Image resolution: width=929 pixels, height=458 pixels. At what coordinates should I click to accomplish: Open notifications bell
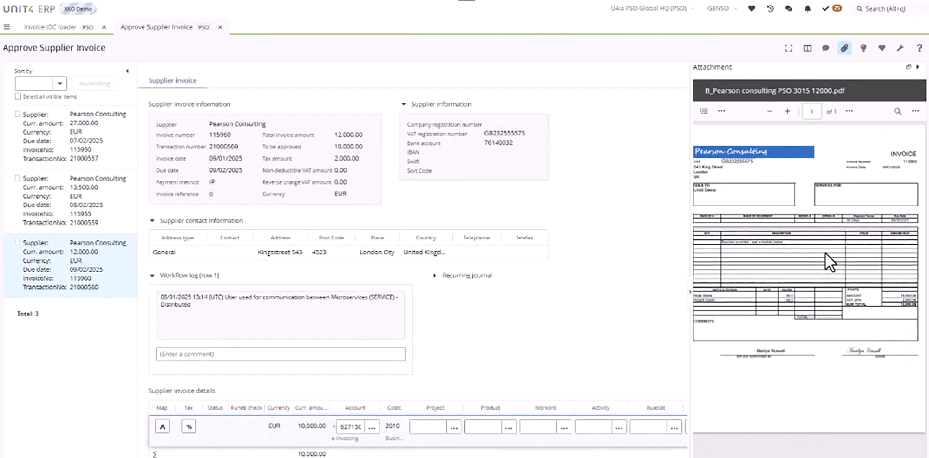pos(807,8)
